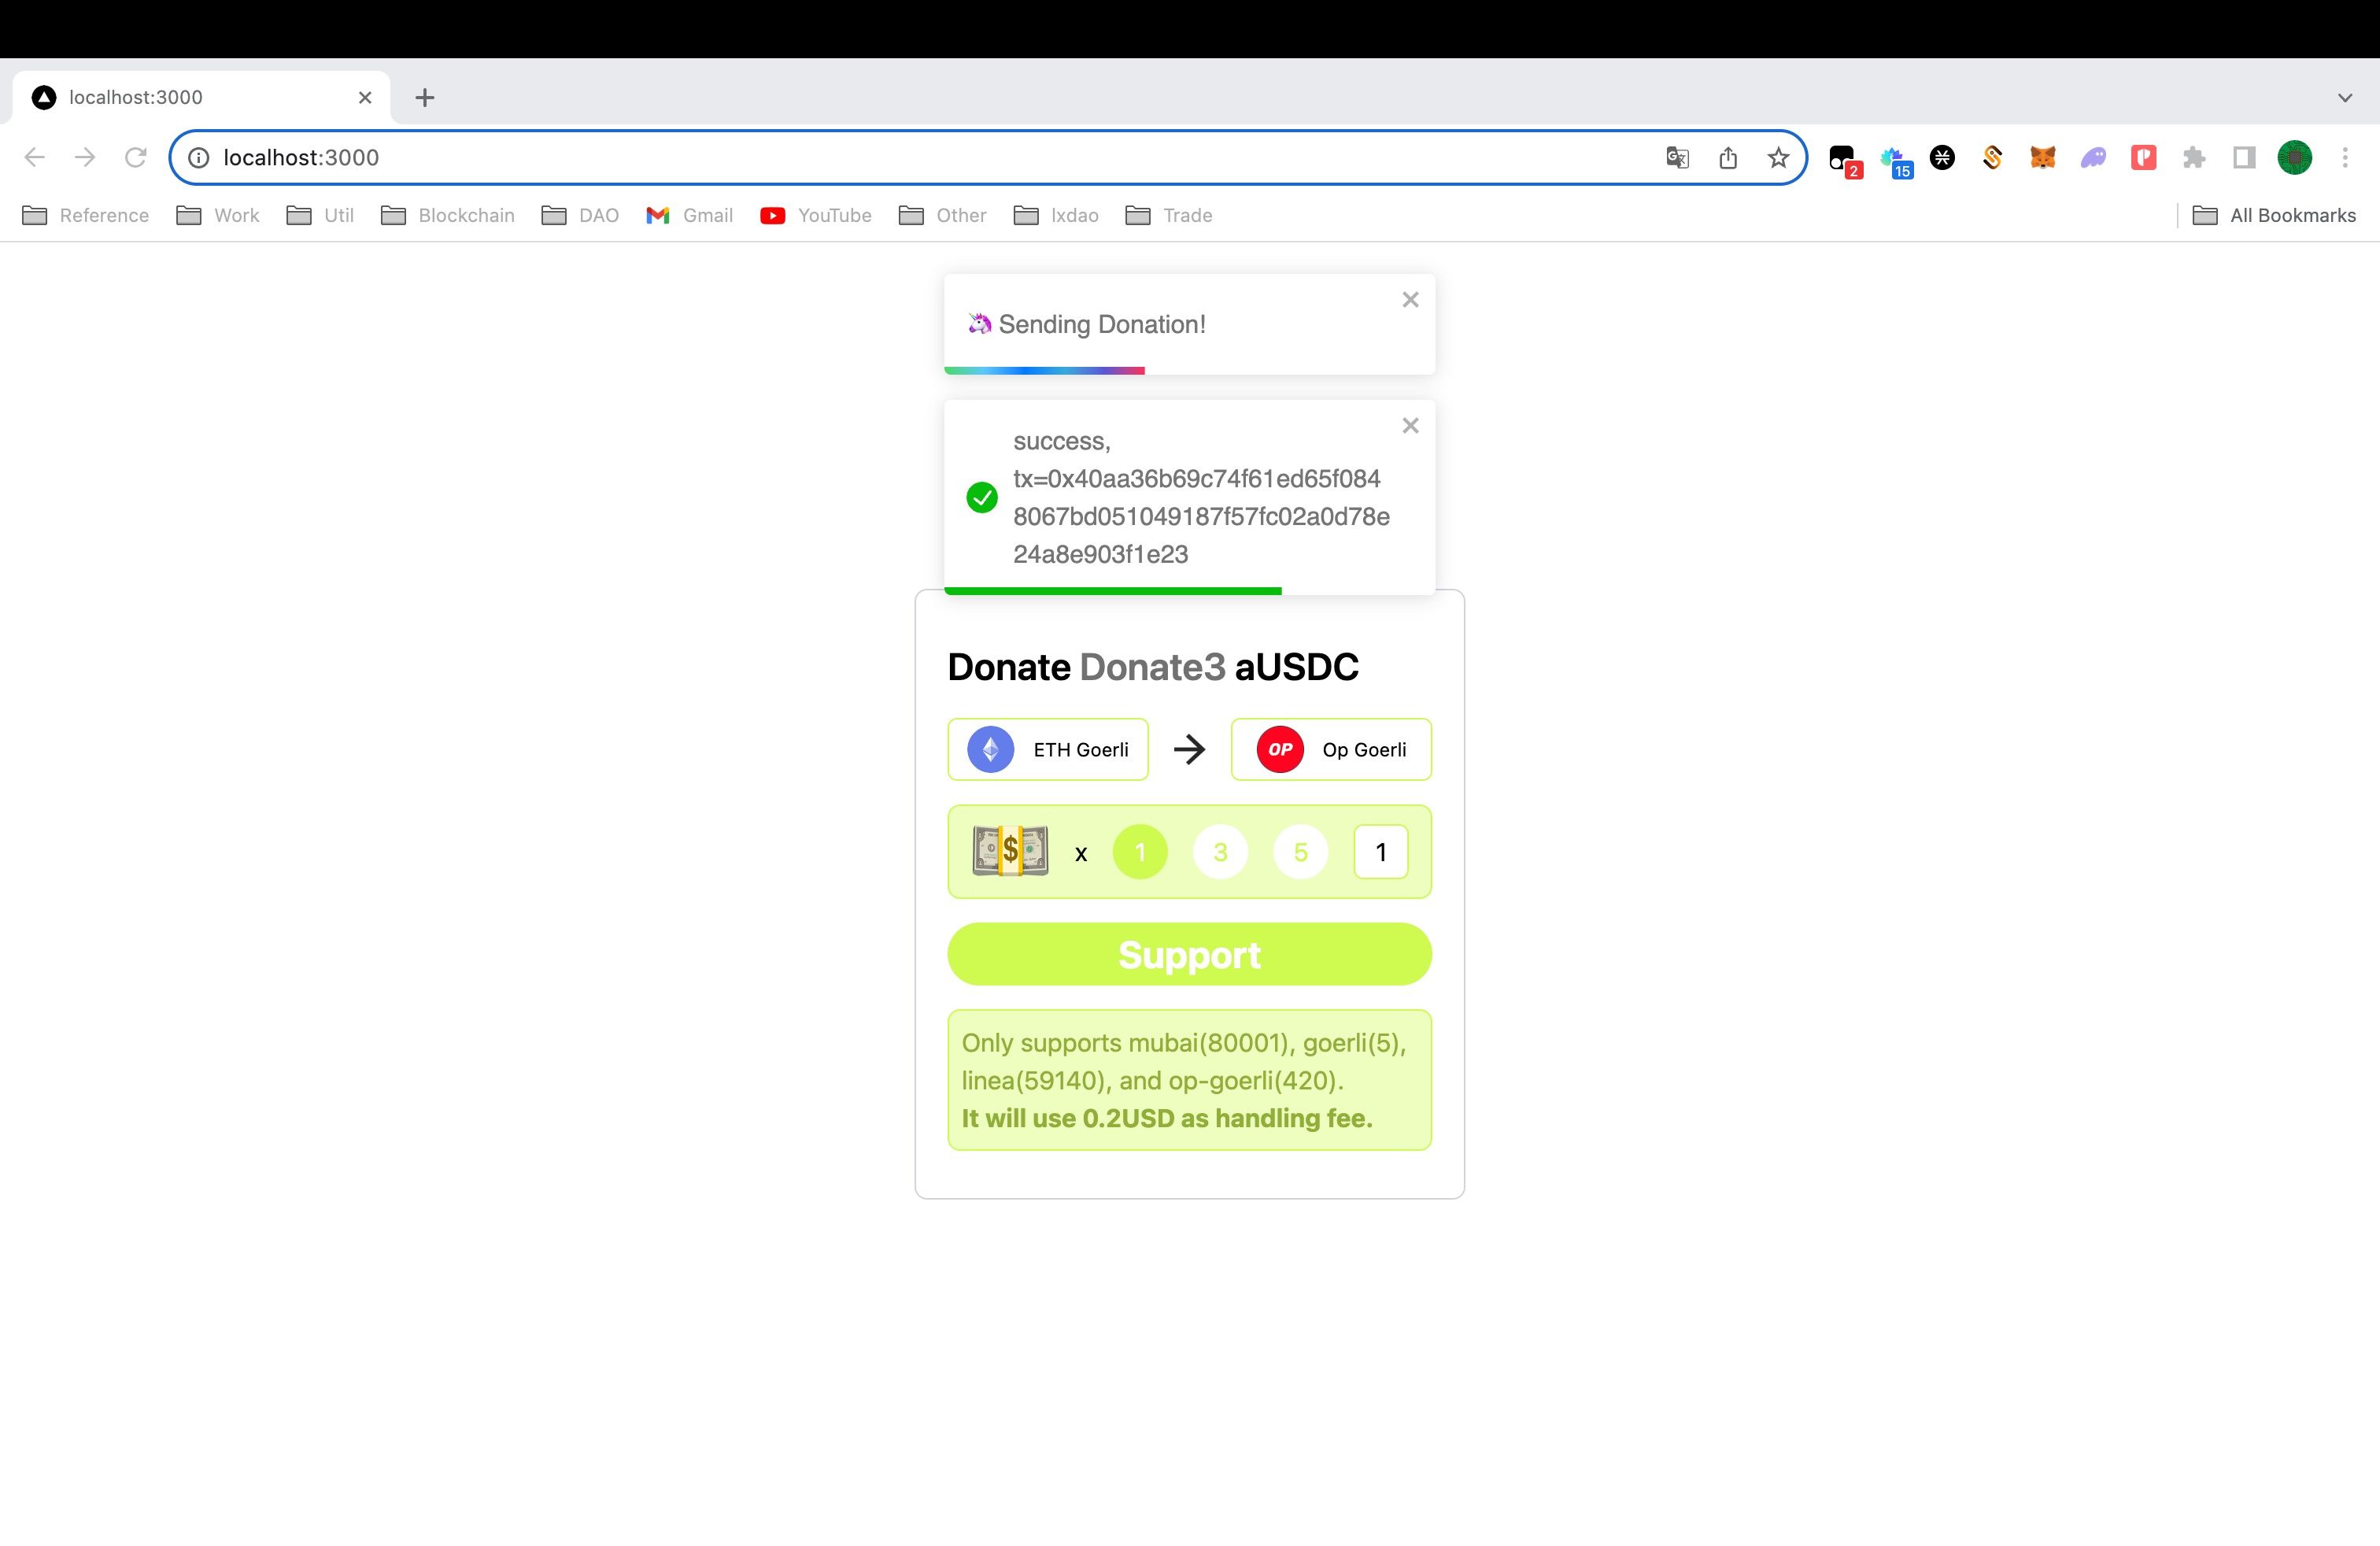The width and height of the screenshot is (2380, 1546).
Task: Toggle the amount multiplier button '1'
Action: 1141,852
